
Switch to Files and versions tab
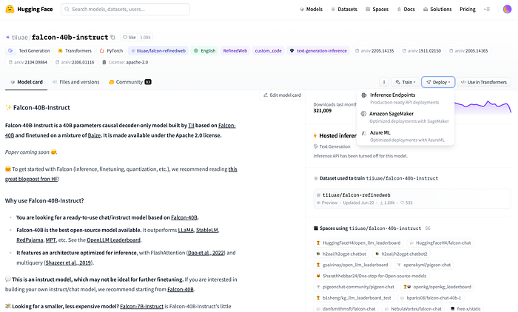tap(75, 82)
